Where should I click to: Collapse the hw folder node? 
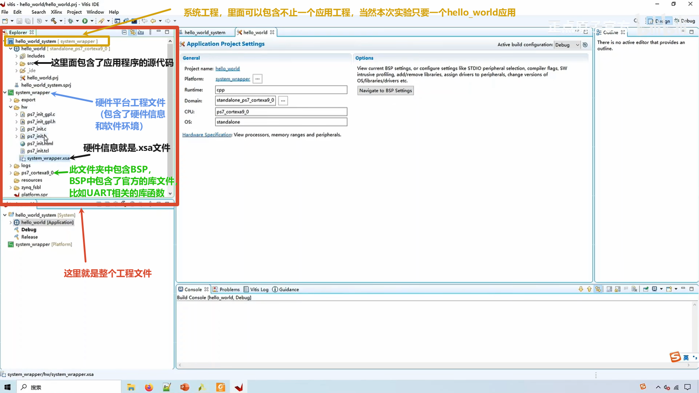point(11,107)
